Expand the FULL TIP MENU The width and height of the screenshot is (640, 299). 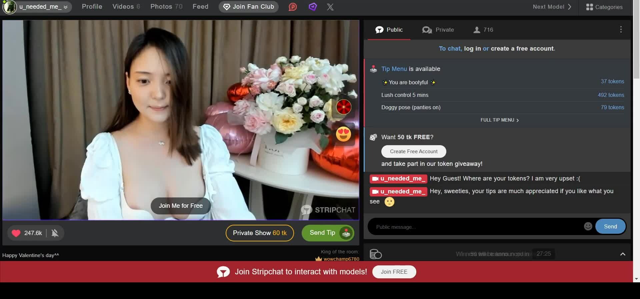(499, 120)
